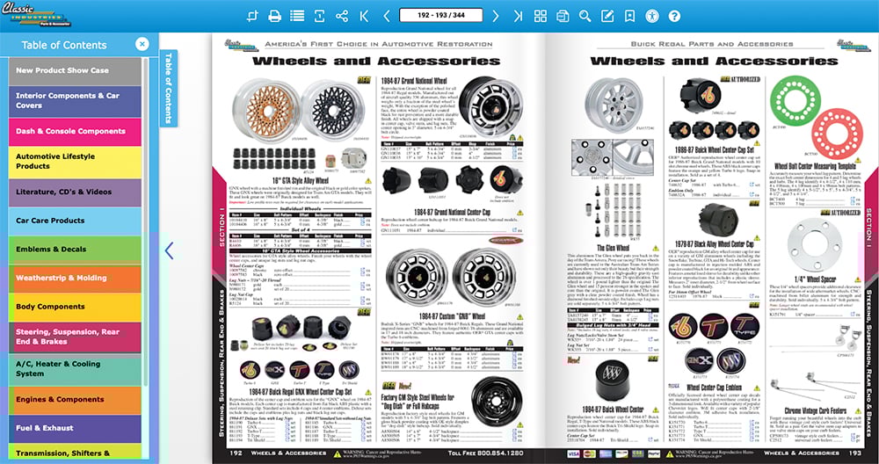Flip to previous page with left arrow
The image size is (879, 464).
point(169,250)
